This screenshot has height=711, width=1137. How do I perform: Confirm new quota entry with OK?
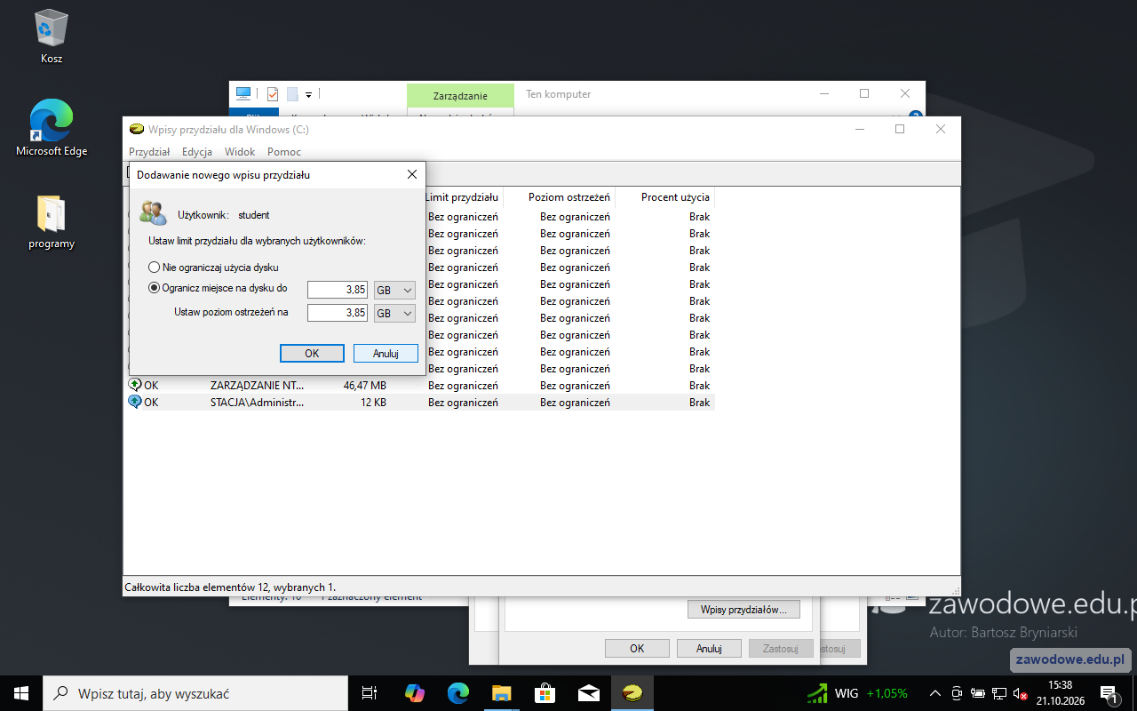pos(312,353)
